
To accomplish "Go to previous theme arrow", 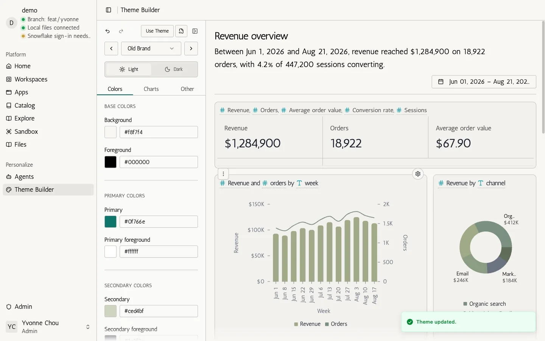I will tap(111, 48).
